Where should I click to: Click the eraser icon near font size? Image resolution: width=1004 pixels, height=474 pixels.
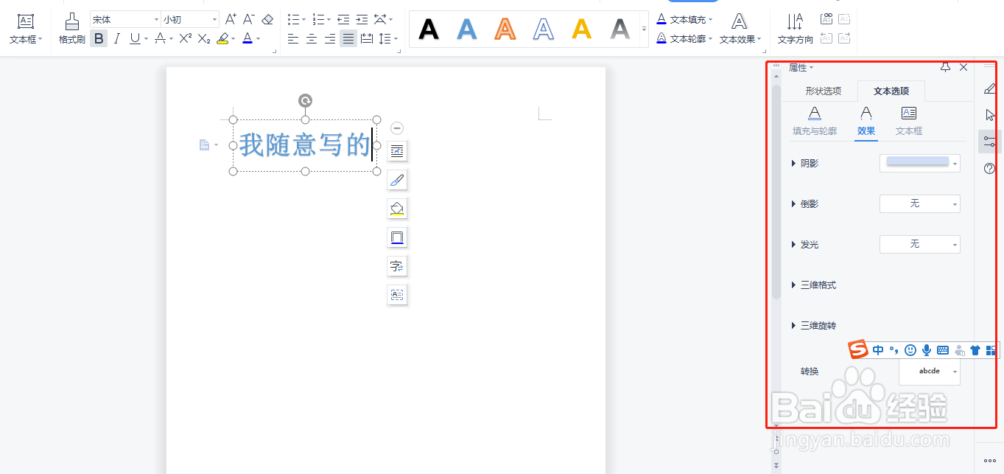pos(267,19)
